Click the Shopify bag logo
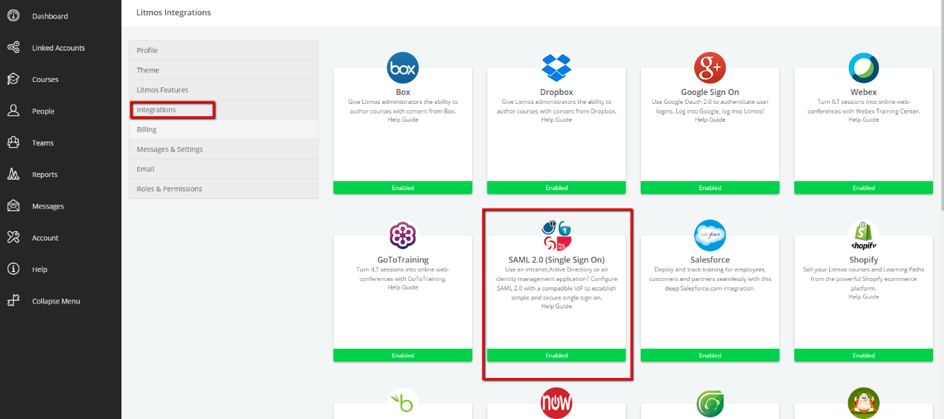 point(863,236)
